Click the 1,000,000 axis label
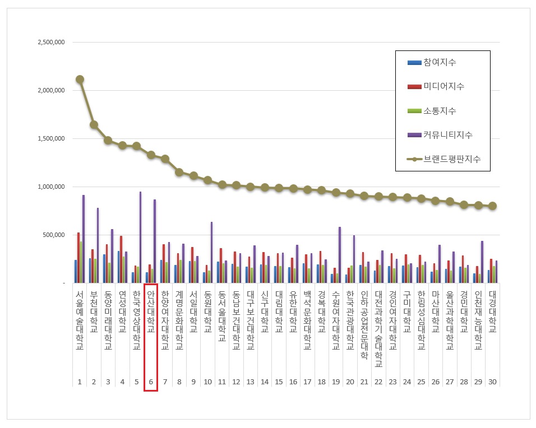Image resolution: width=536 pixels, height=428 pixels. tap(51, 187)
